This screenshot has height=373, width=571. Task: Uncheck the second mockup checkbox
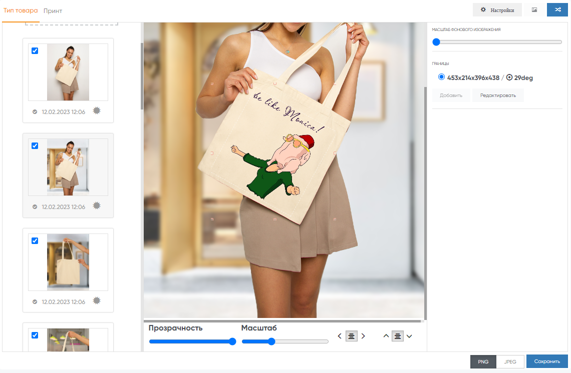click(35, 146)
